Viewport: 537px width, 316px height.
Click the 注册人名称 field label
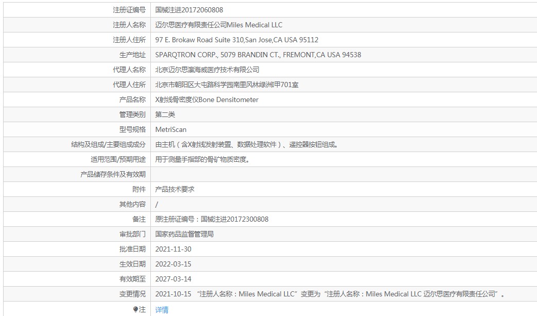pyautogui.click(x=129, y=25)
